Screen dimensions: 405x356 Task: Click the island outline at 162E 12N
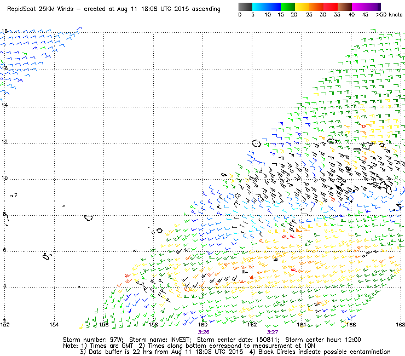pyautogui.click(x=256, y=143)
